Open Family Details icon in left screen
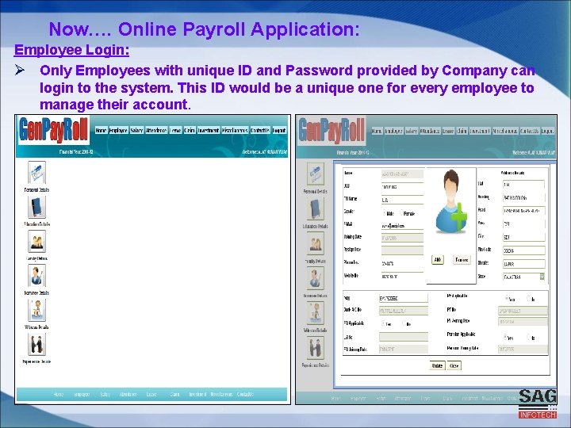The image size is (571, 428). coord(36,241)
